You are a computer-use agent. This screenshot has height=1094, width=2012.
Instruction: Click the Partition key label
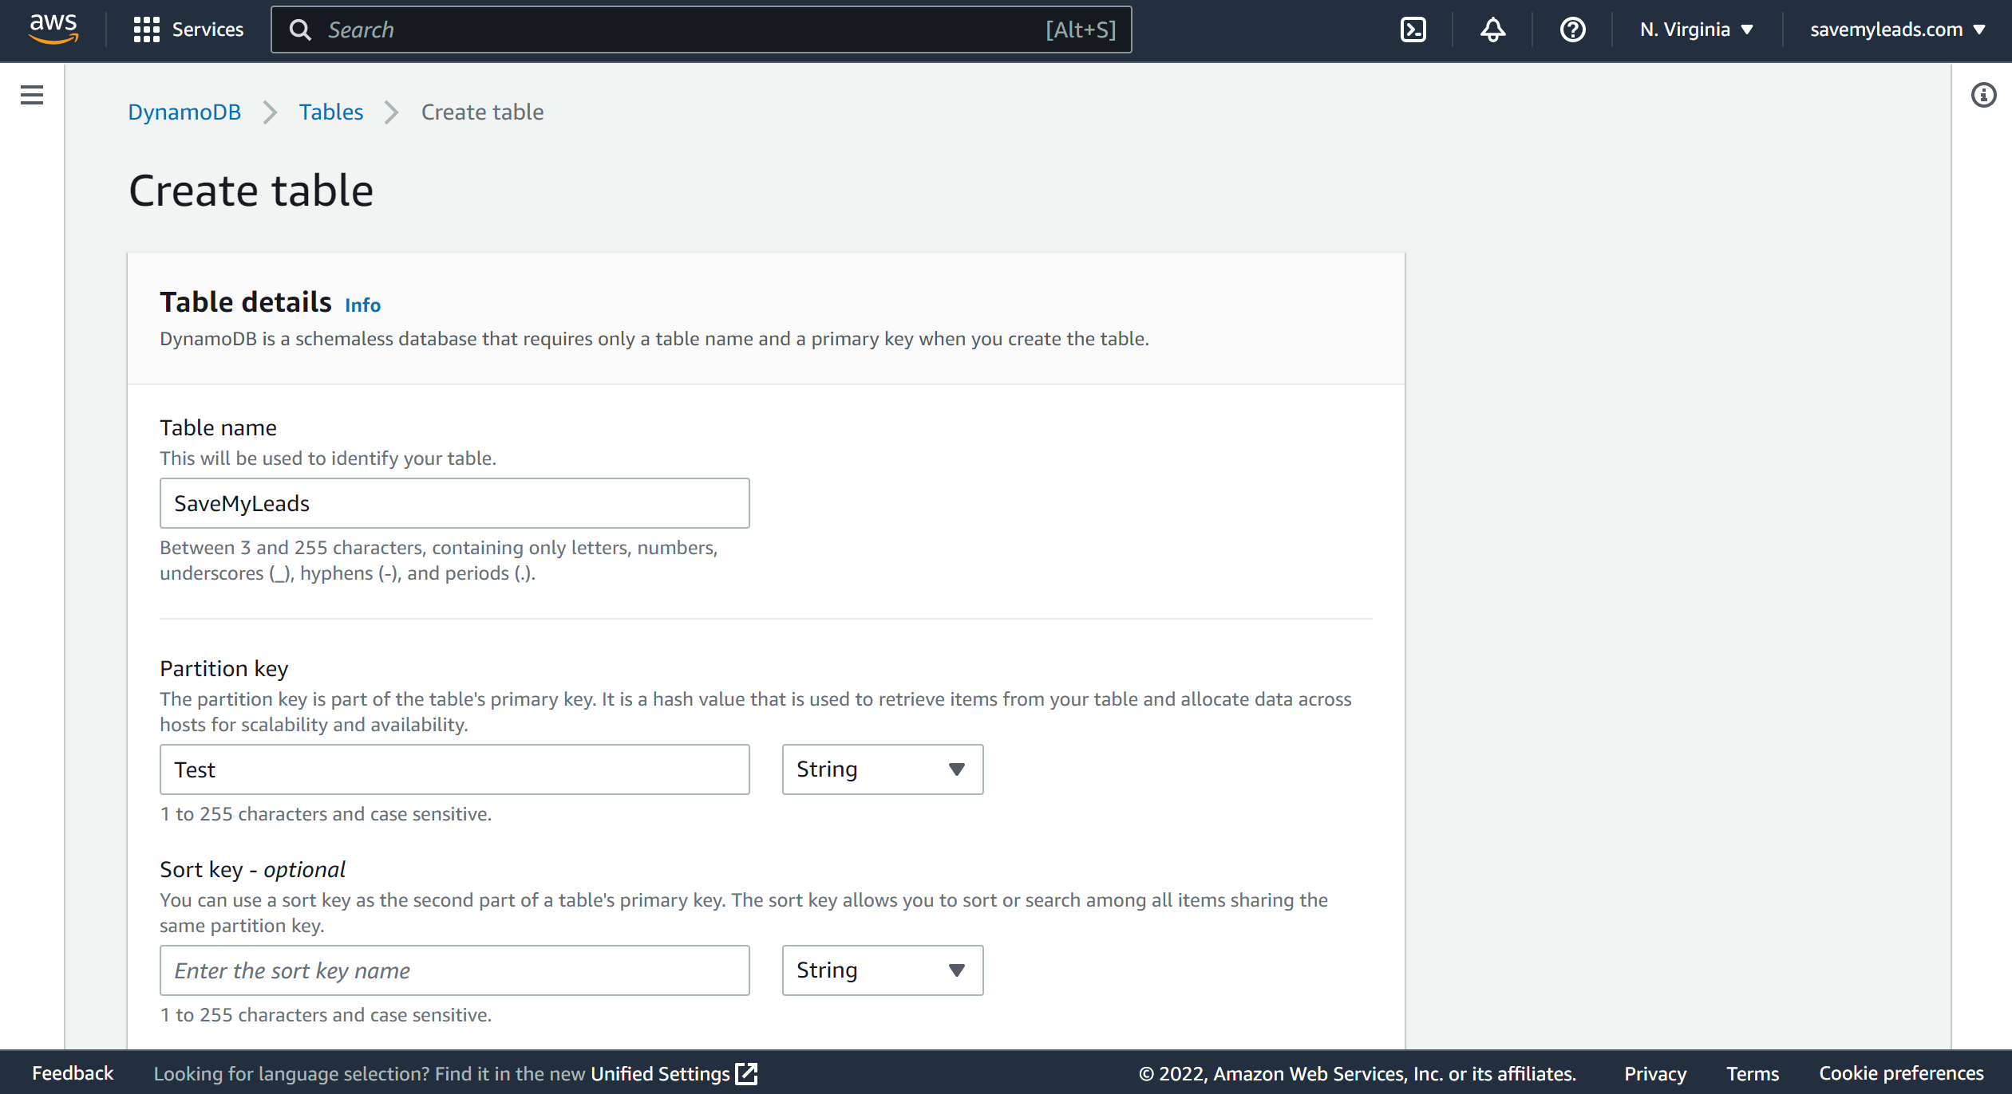coord(224,668)
